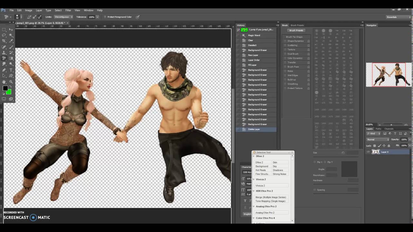Click the green background color swatch
Screen dimensions: 413x232
[x=9, y=92]
